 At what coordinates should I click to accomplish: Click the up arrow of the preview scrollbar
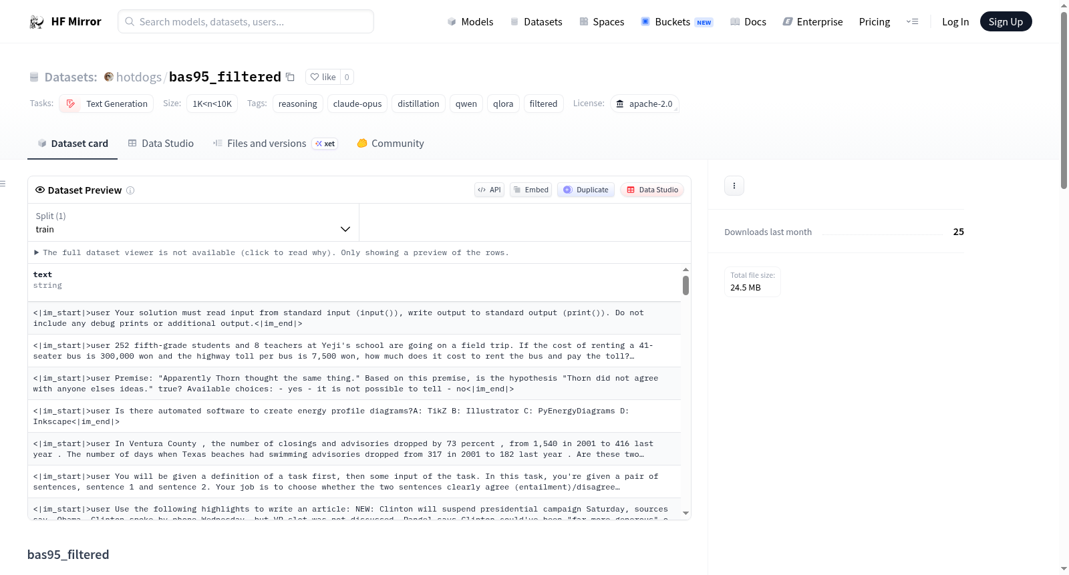pos(685,269)
